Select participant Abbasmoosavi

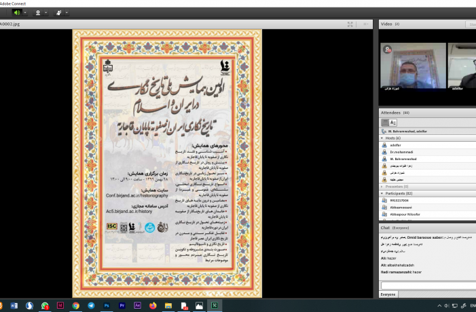click(x=428, y=208)
